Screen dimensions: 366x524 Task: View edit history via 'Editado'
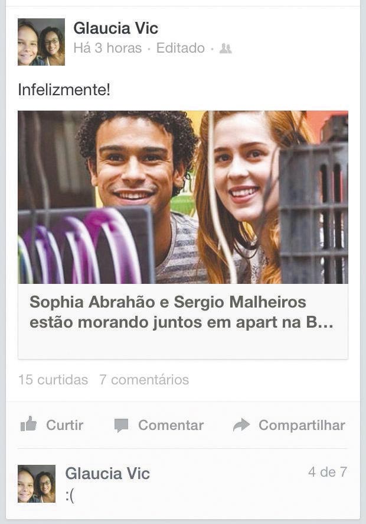coord(181,48)
